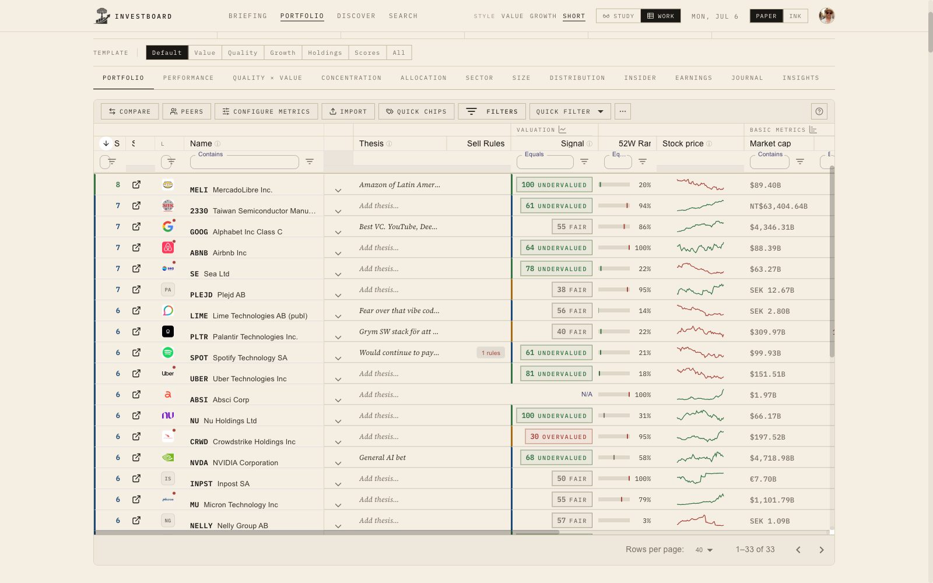
Task: Expand the Micron Technology row chevron
Action: [x=338, y=505]
